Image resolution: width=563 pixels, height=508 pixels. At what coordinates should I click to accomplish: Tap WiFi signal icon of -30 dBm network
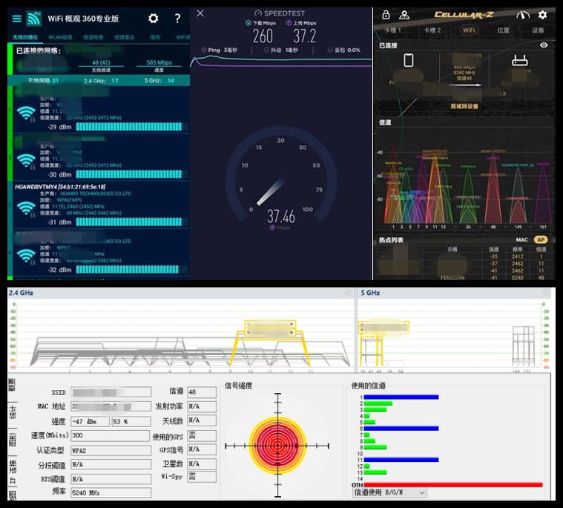pyautogui.click(x=26, y=160)
